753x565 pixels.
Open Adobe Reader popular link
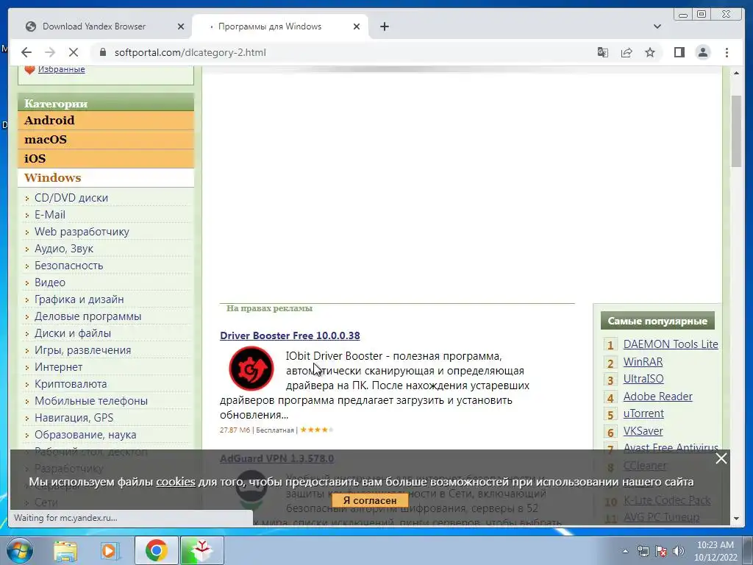click(x=657, y=397)
